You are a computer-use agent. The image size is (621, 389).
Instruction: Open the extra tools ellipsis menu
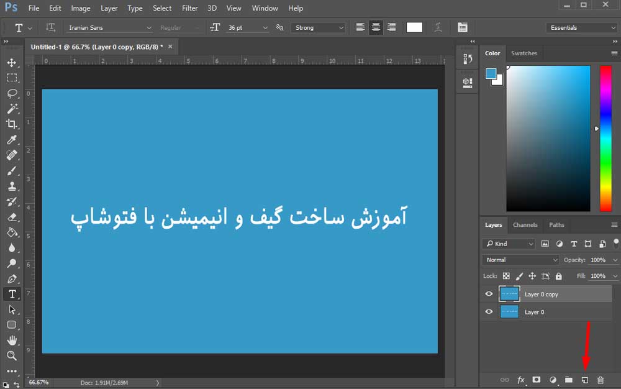click(x=12, y=371)
